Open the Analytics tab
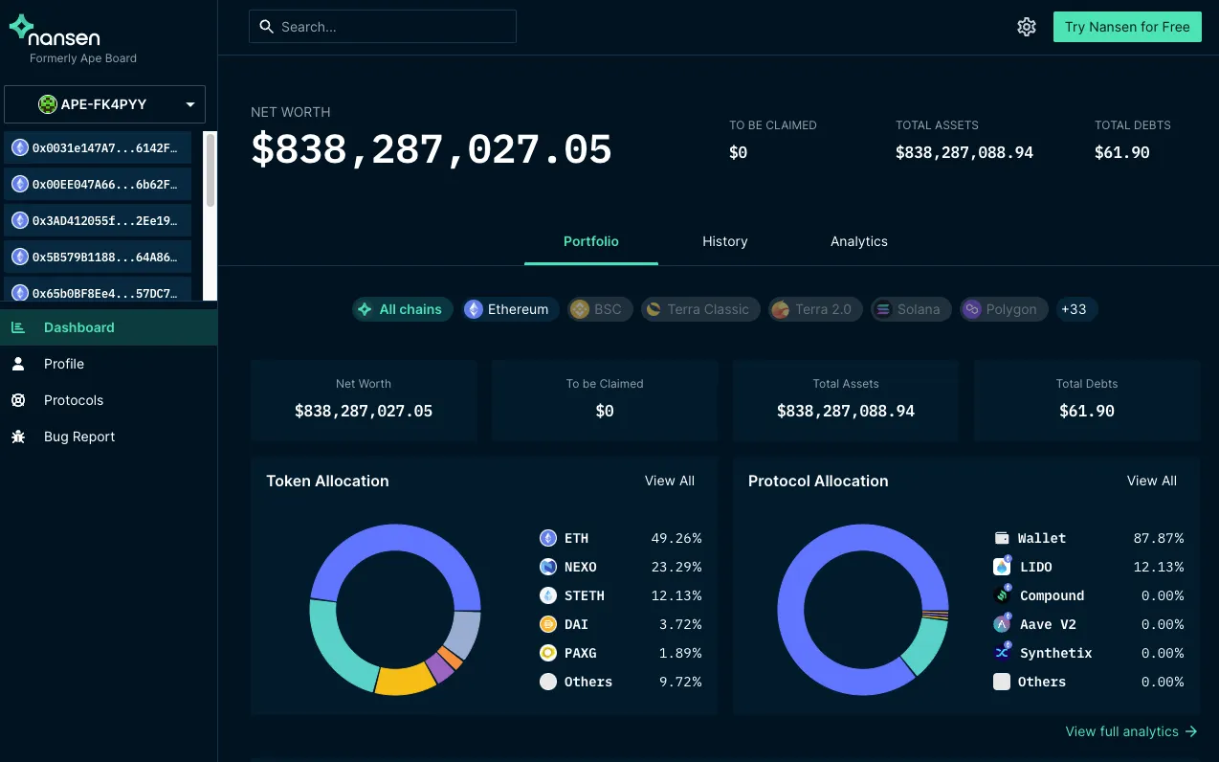 coord(858,241)
